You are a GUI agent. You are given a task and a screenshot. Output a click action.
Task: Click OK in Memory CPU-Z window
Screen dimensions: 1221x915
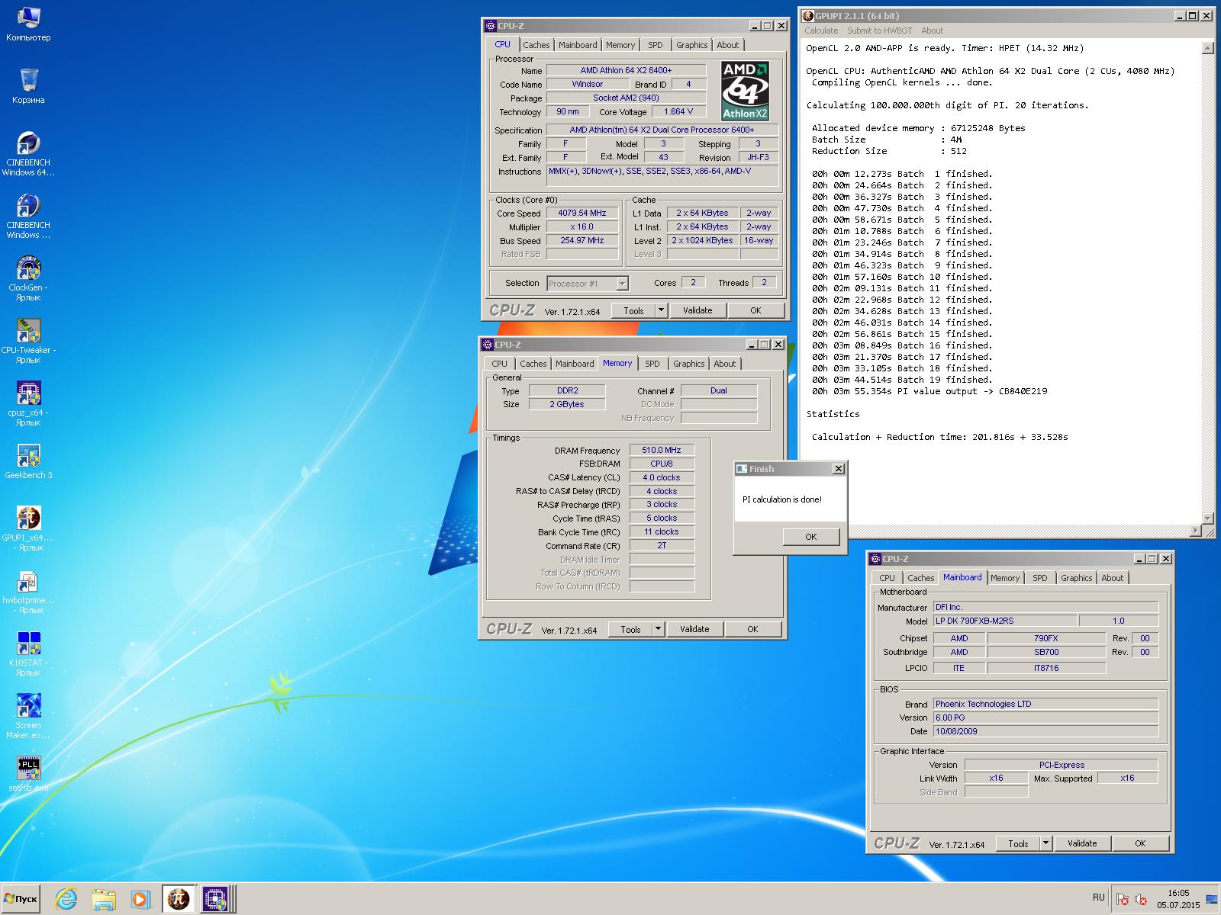click(752, 629)
